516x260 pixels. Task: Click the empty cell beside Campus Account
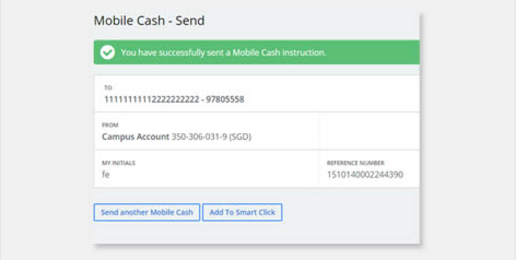(x=369, y=131)
